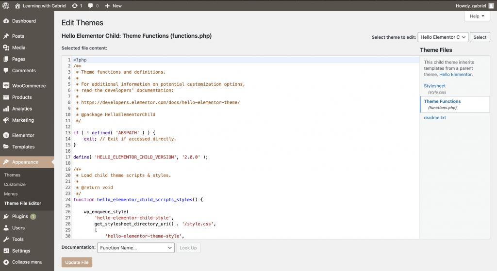Open the comments bubble icon in admin bar

91,6
